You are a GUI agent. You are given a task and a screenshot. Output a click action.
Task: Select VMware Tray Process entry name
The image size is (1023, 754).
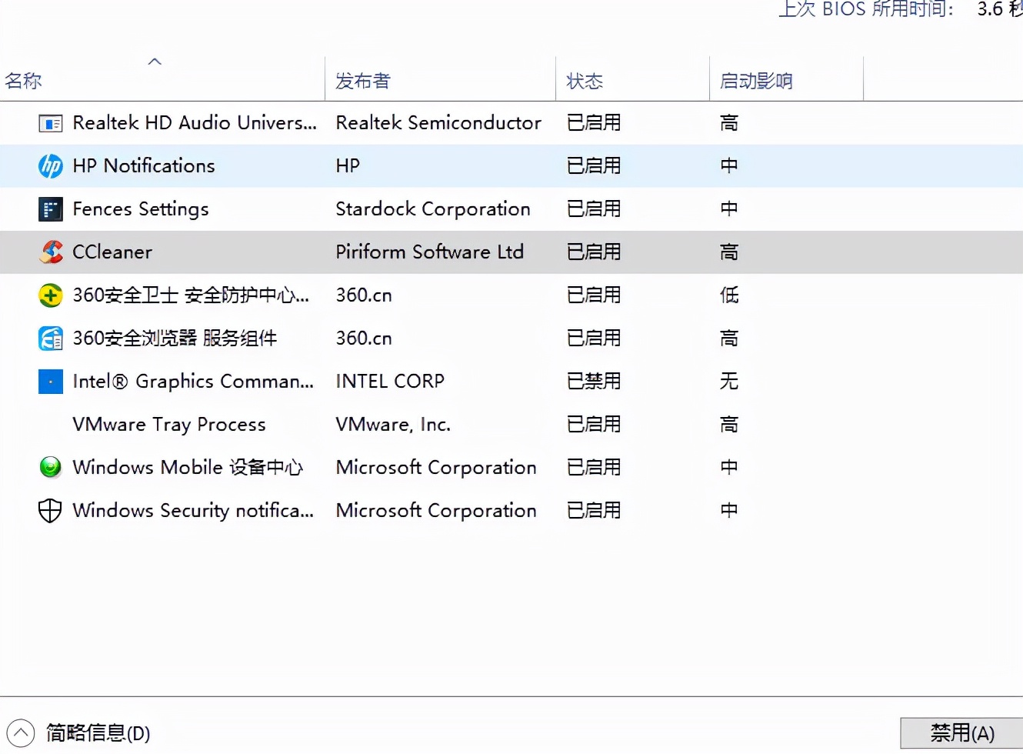click(169, 425)
